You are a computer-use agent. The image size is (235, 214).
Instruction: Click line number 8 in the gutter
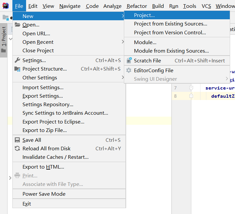click(175, 96)
